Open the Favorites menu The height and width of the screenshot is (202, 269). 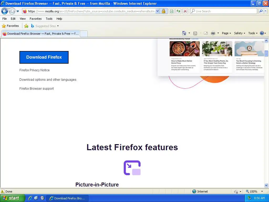[36, 19]
